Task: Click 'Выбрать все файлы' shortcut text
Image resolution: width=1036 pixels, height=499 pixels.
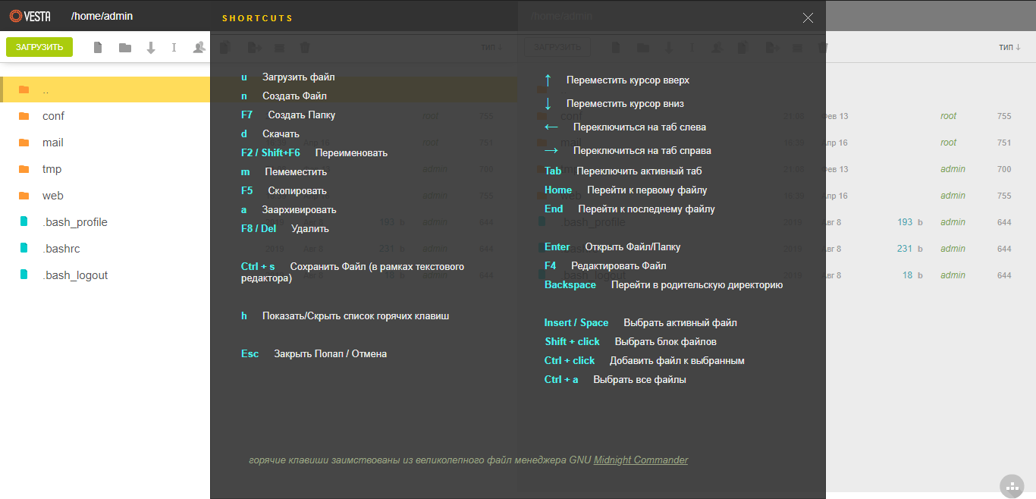Action: [x=639, y=380]
